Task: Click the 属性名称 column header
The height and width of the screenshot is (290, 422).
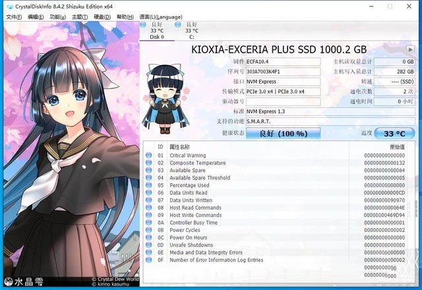Action: [179, 147]
